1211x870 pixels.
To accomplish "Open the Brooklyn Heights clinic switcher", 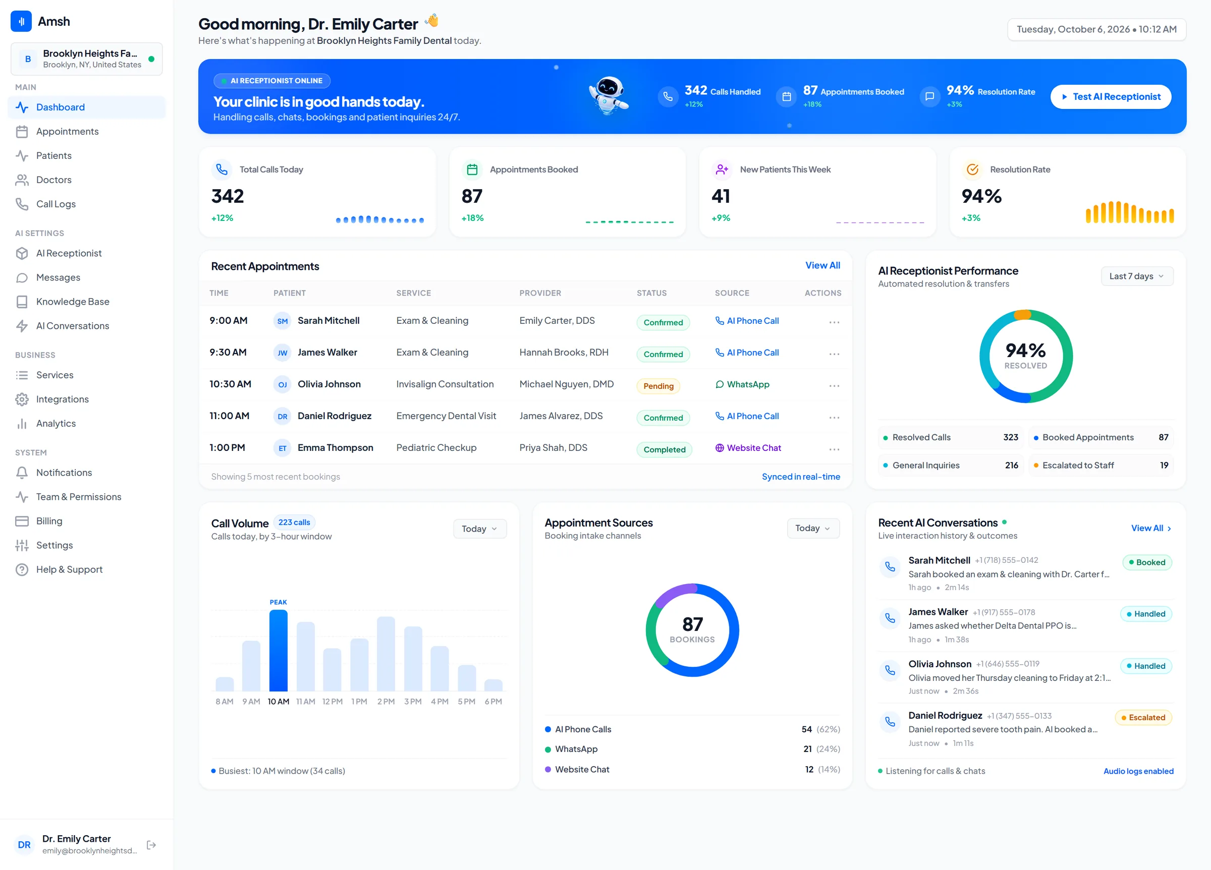I will click(86, 59).
